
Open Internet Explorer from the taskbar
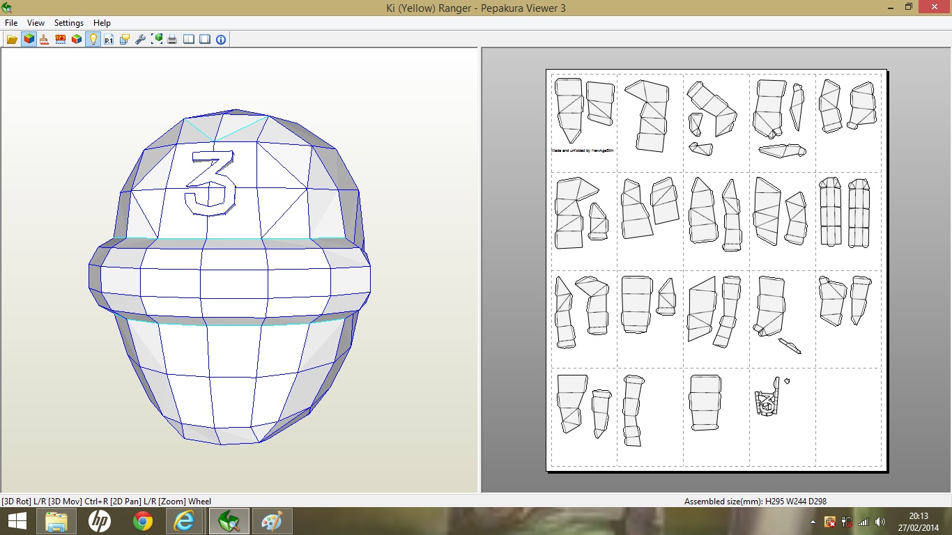(x=185, y=521)
